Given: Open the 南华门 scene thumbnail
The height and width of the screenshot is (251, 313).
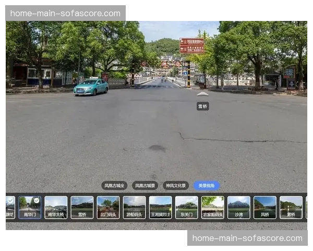Looking at the screenshot, I should pos(30,207).
